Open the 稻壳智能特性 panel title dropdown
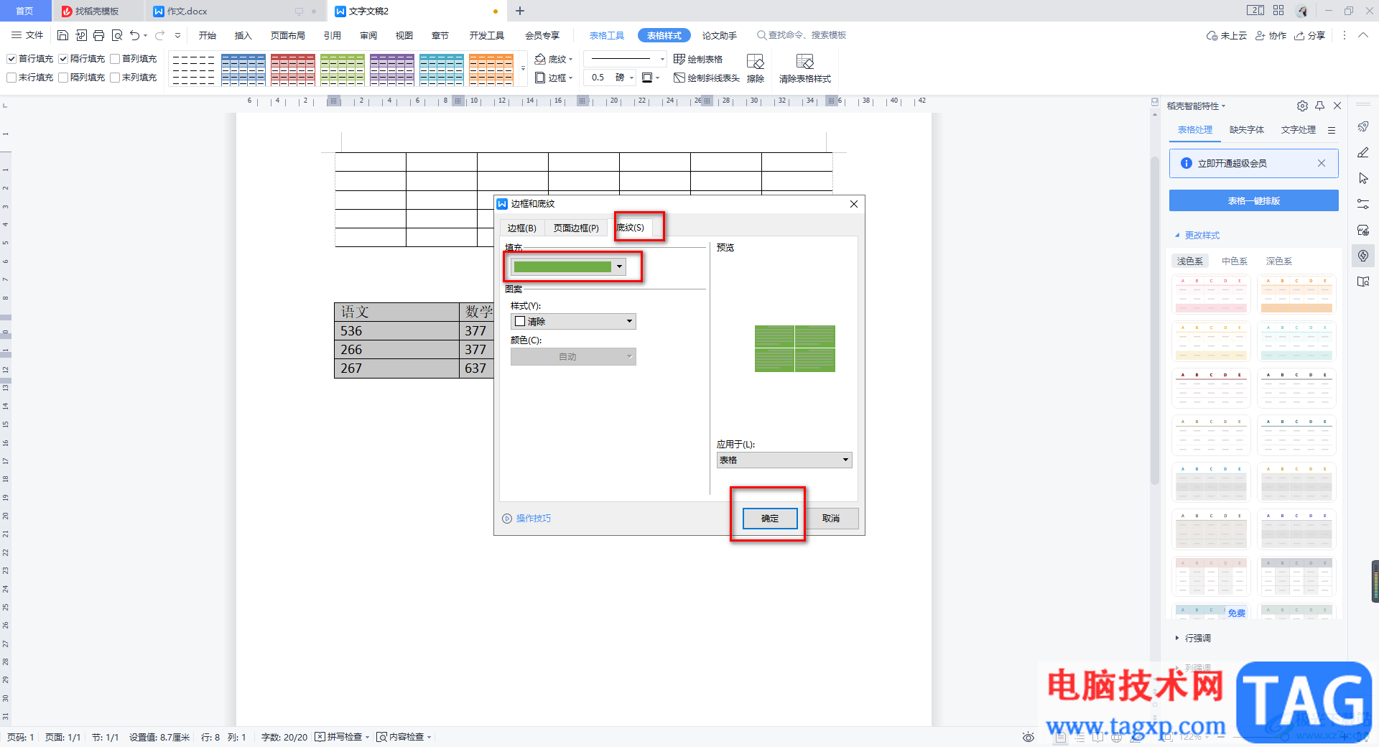This screenshot has height=747, width=1379. [1197, 106]
